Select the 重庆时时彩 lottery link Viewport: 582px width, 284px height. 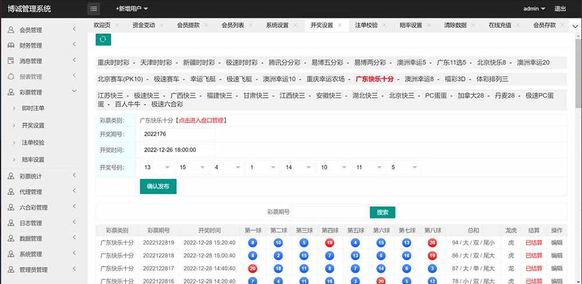pyautogui.click(x=114, y=62)
